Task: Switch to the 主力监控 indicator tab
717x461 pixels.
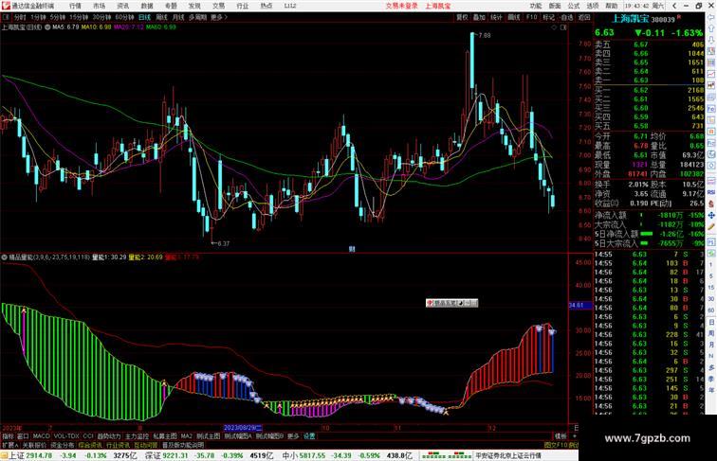Action: click(x=137, y=436)
